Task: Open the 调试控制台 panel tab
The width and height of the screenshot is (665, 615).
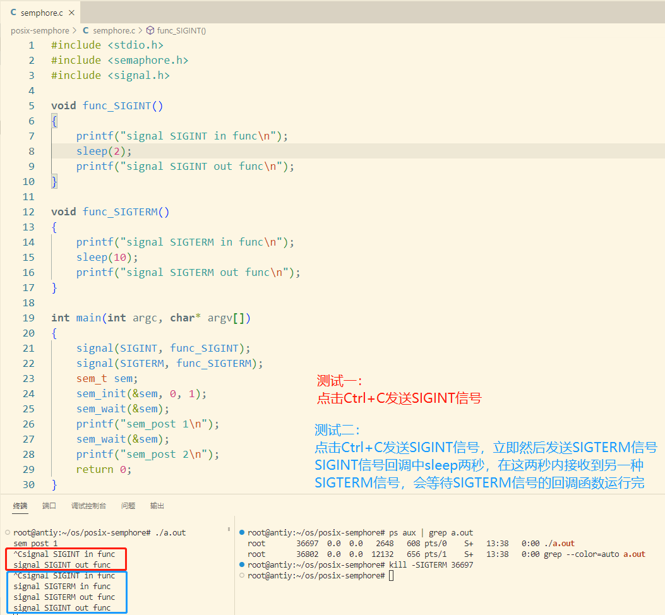Action: (88, 506)
